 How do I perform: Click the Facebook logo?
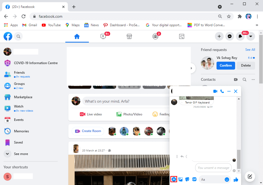click(8, 36)
